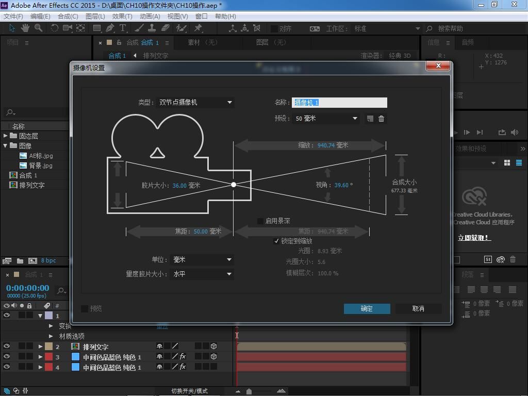Expand the 材质选项 material options group
This screenshot has height=396, width=528.
click(x=51, y=336)
